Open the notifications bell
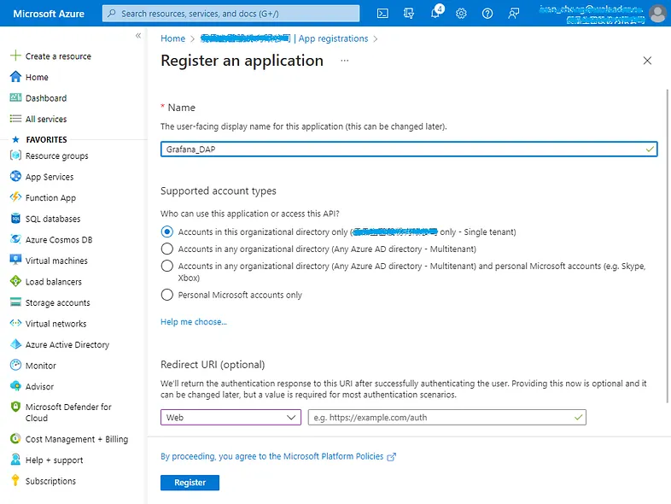The height and width of the screenshot is (504, 671). (x=435, y=13)
